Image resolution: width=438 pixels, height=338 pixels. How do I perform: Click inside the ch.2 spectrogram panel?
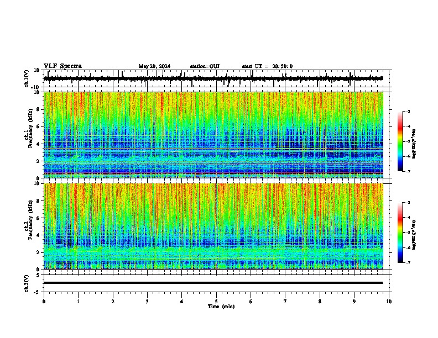pyautogui.click(x=213, y=226)
